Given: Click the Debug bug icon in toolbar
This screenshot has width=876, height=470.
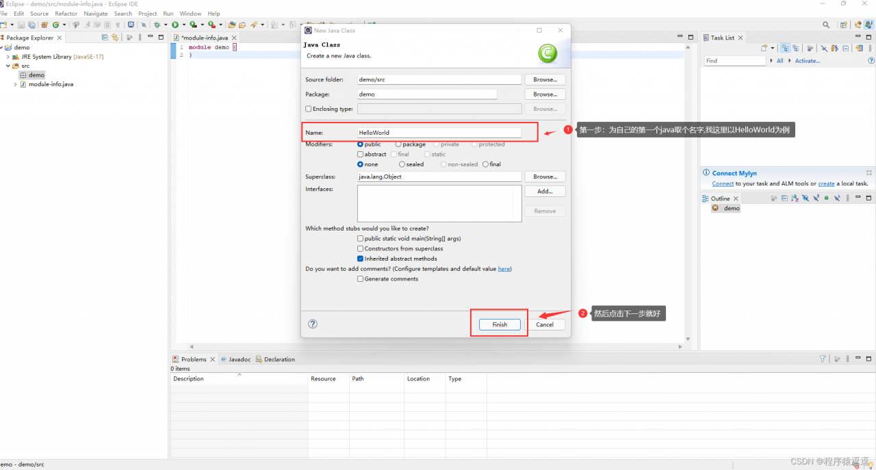Looking at the screenshot, I should pos(157,25).
